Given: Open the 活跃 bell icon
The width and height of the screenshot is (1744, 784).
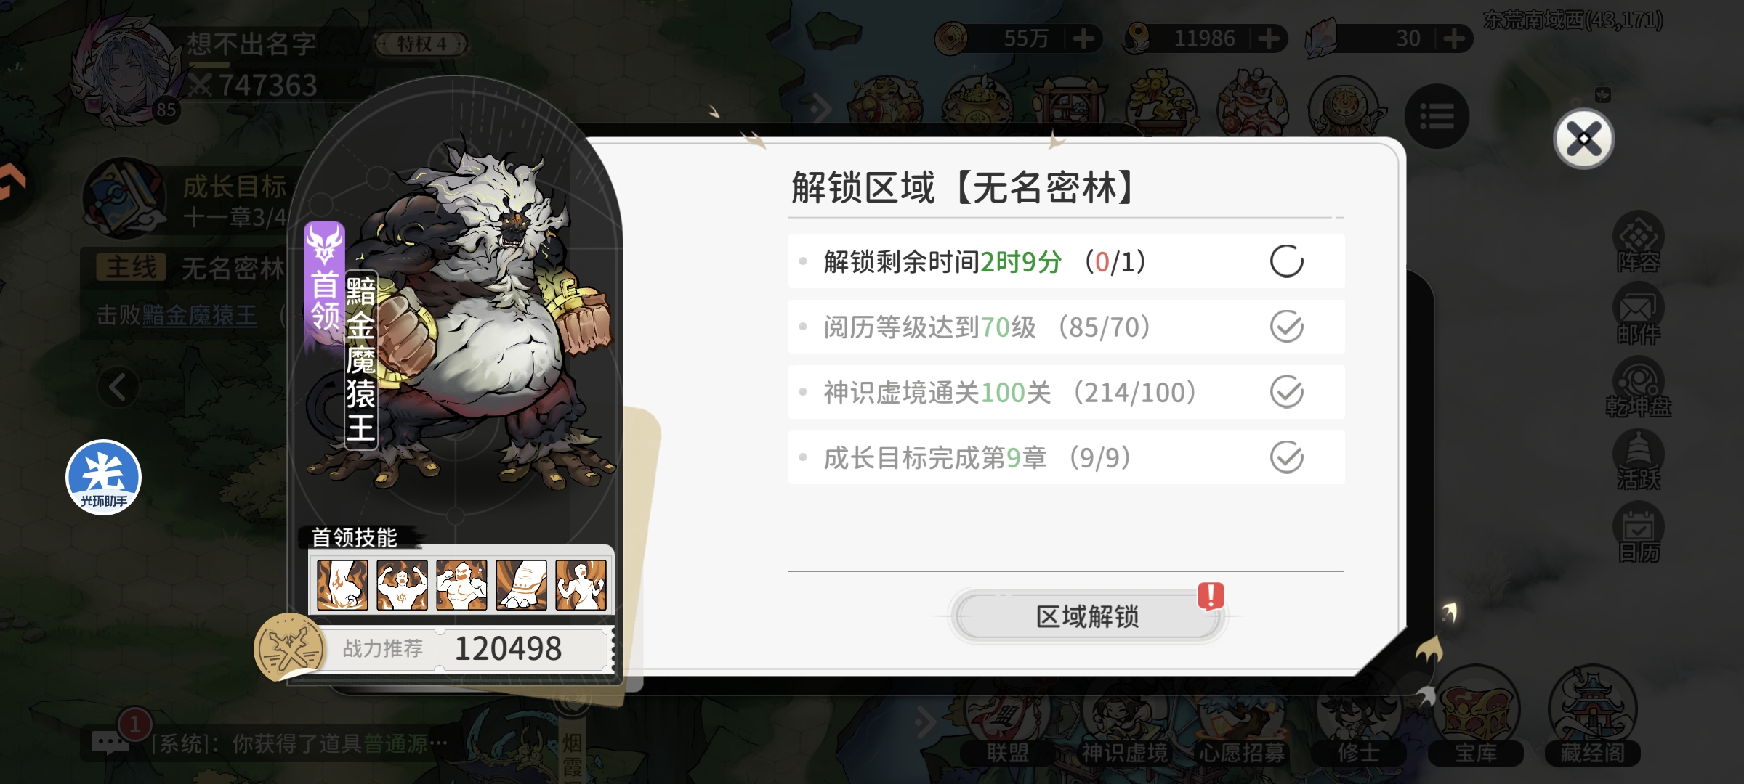Looking at the screenshot, I should [1638, 460].
